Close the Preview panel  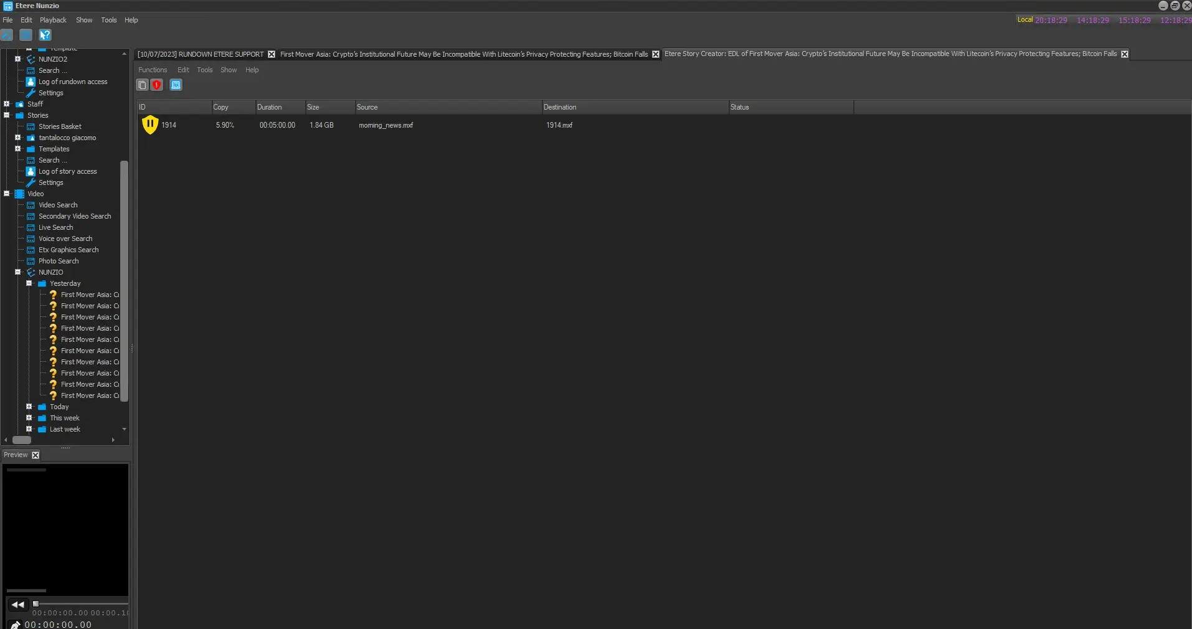35,455
